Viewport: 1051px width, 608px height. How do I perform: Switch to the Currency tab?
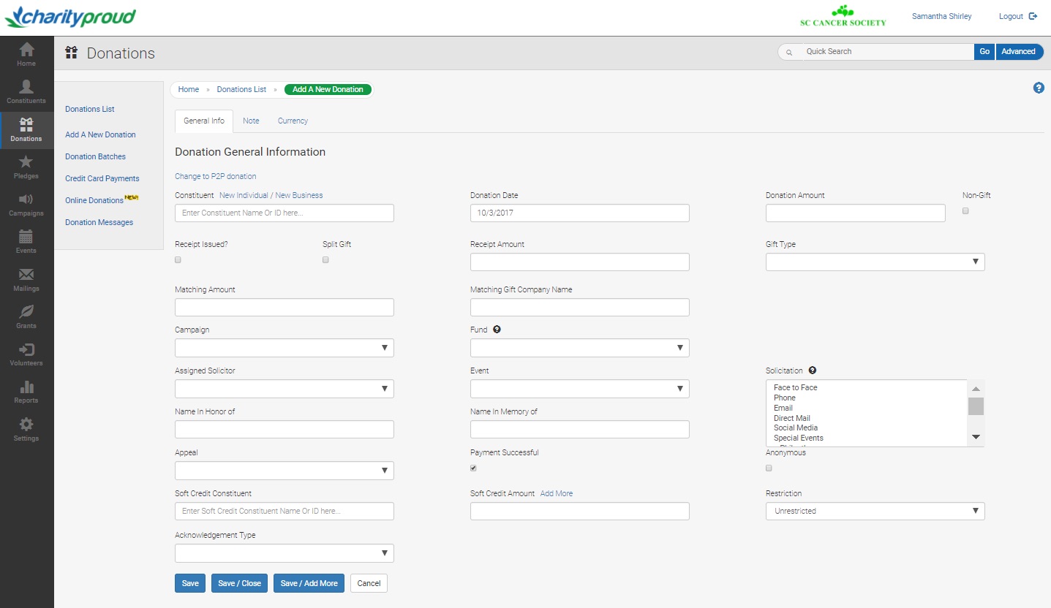pos(292,121)
